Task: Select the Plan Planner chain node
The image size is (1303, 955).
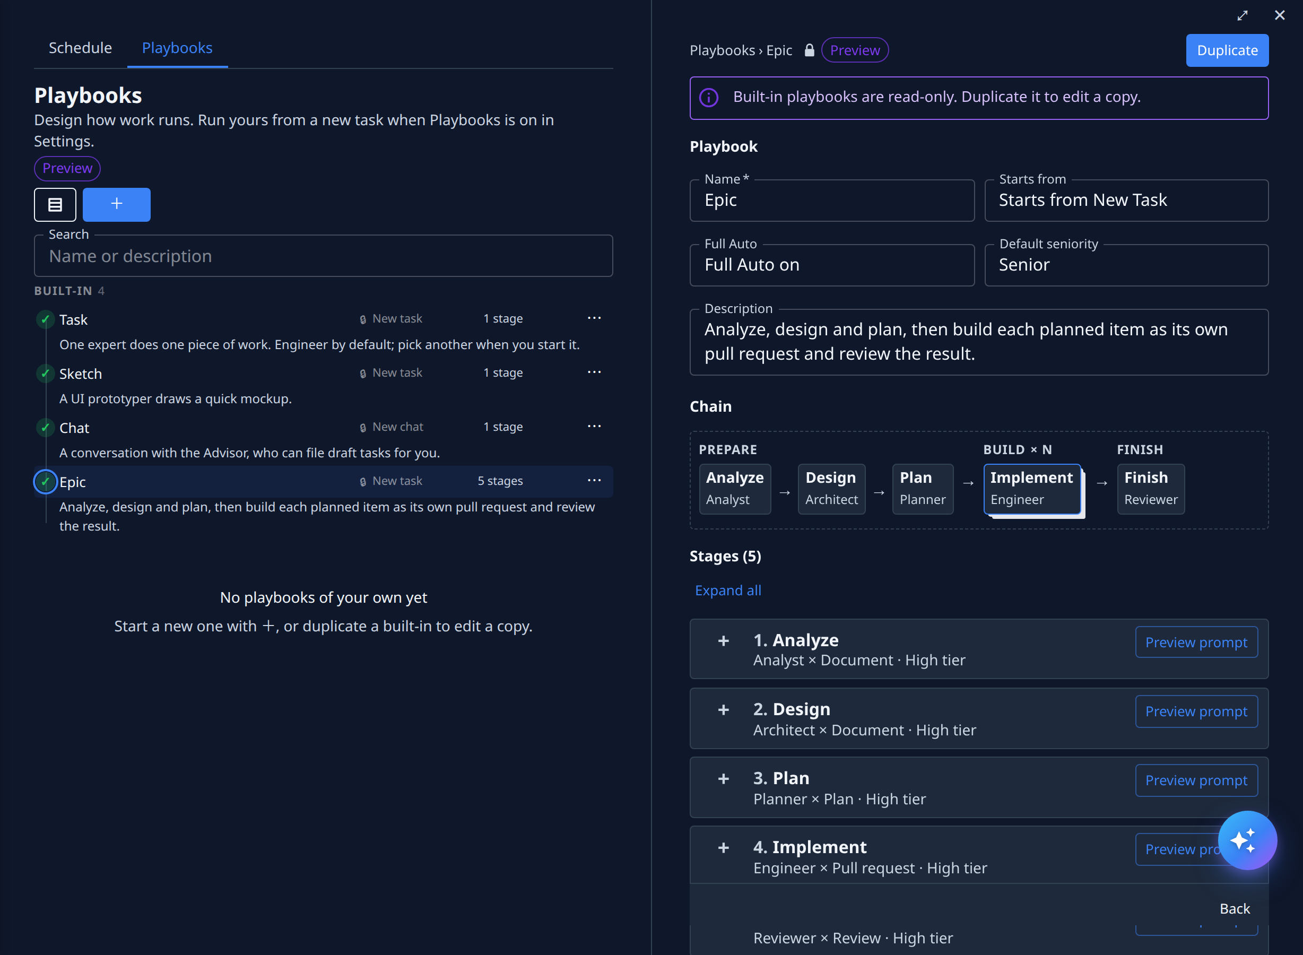Action: tap(922, 489)
